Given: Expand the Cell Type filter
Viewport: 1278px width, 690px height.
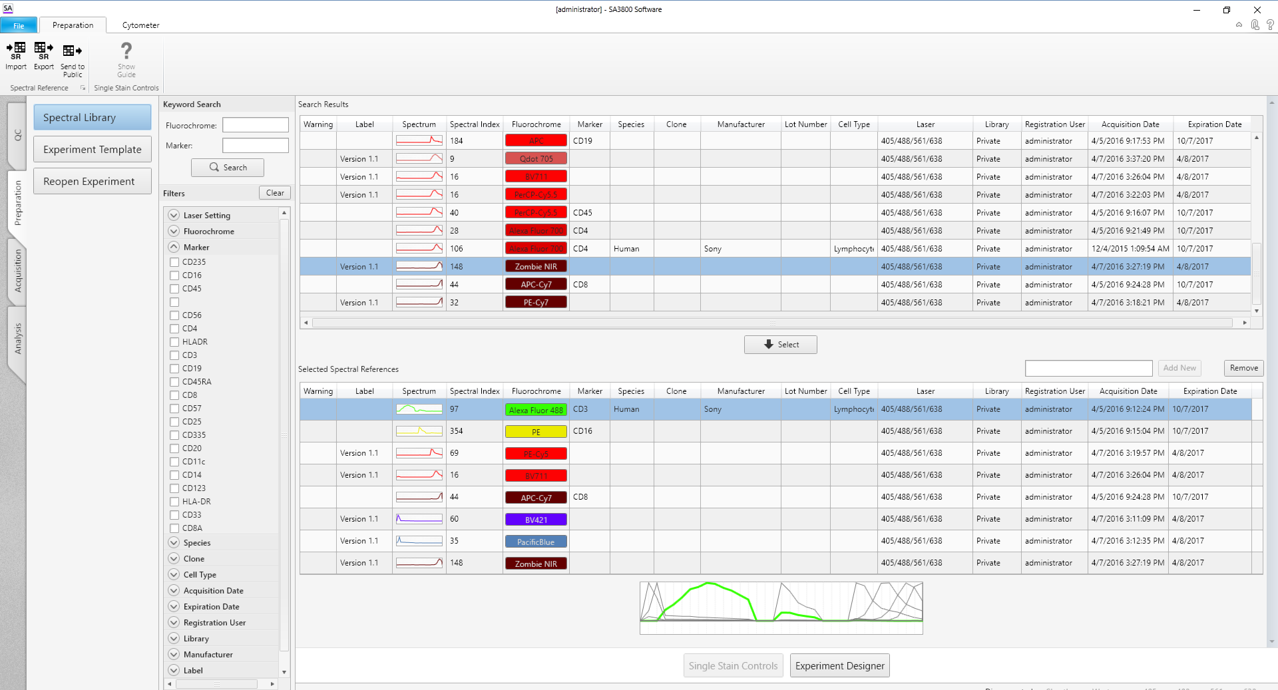Looking at the screenshot, I should pos(174,574).
